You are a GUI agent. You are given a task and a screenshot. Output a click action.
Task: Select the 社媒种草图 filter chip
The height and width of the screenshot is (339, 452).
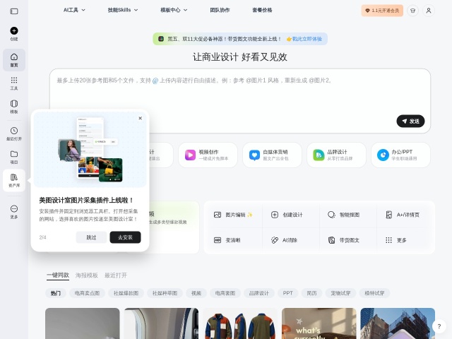pyautogui.click(x=165, y=293)
